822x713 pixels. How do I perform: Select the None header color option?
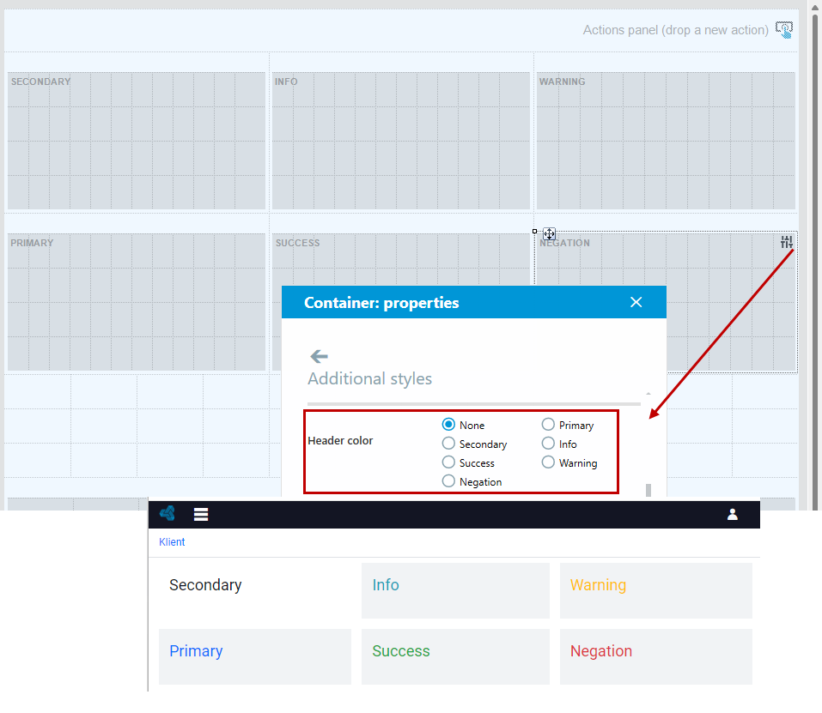click(448, 425)
